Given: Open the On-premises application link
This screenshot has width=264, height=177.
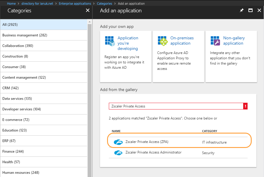Looking at the screenshot, I should (182, 41).
